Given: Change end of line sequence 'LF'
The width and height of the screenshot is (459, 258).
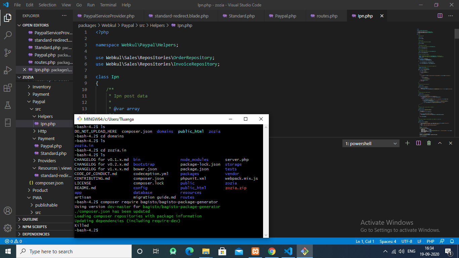Looking at the screenshot, I should click(419, 241).
